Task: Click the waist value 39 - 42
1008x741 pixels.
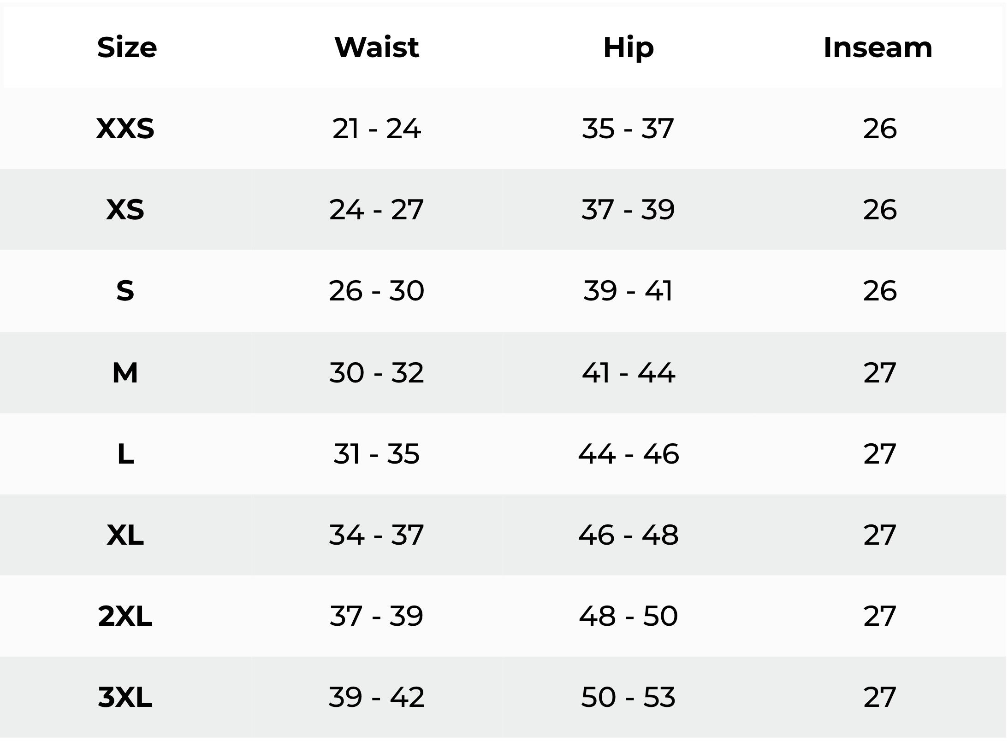Action: point(376,697)
